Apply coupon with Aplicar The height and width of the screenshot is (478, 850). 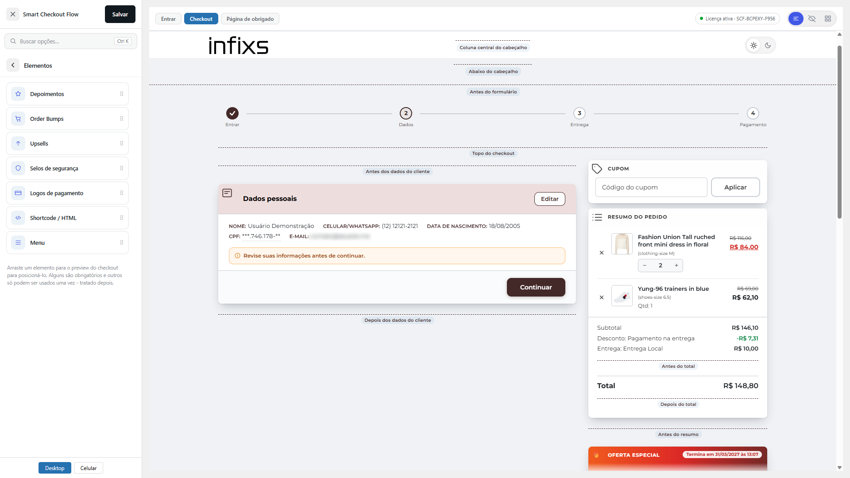pyautogui.click(x=735, y=187)
